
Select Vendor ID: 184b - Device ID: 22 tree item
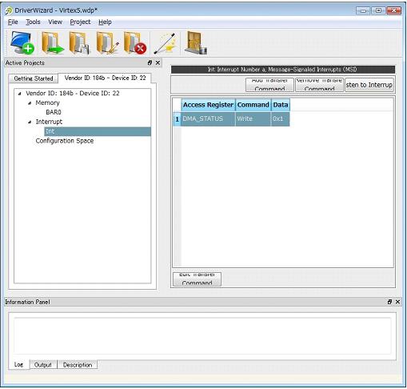pyautogui.click(x=73, y=93)
